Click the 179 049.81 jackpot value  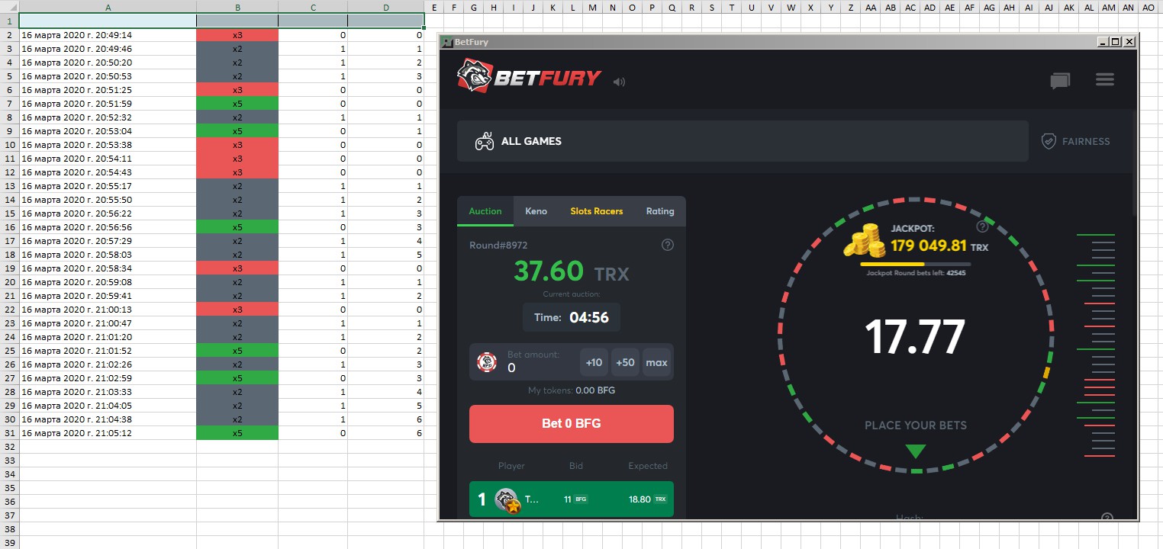pyautogui.click(x=929, y=246)
